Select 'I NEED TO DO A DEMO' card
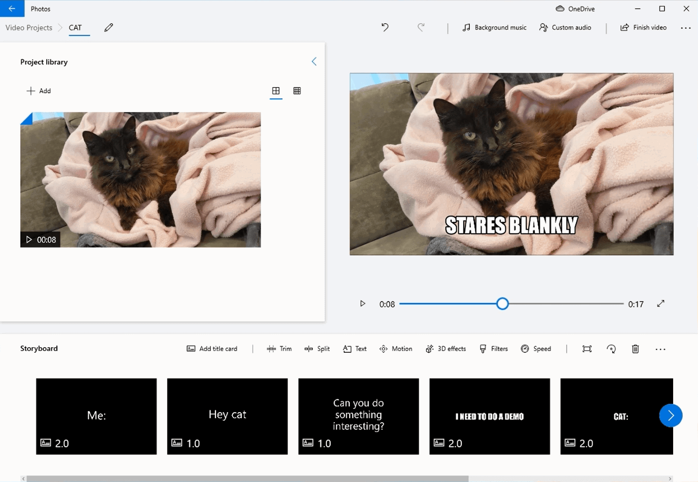 [490, 416]
